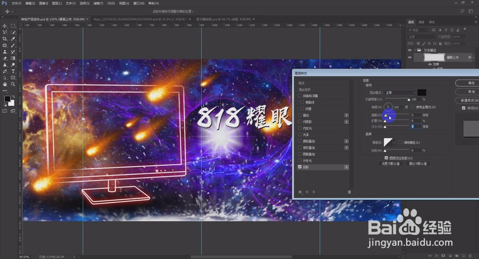Switch to the Channels panel tab
Screen dimensions: 479x259
point(421,22)
